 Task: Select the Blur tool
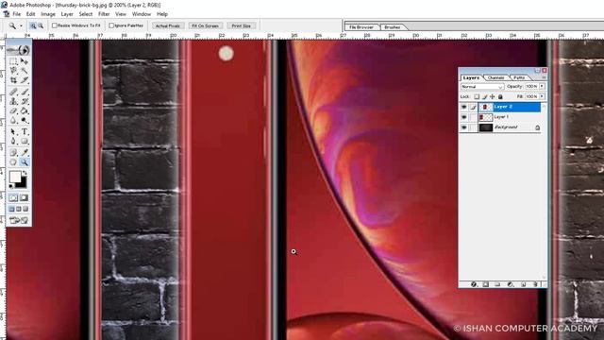13,121
